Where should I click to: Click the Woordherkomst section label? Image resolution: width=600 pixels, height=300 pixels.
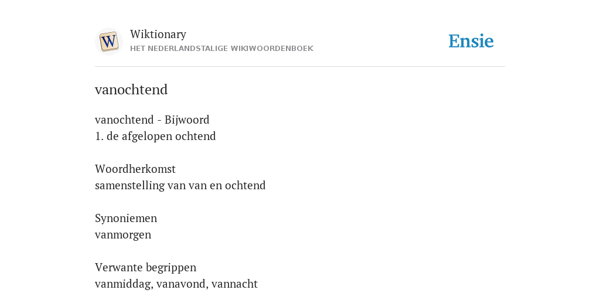pos(135,169)
